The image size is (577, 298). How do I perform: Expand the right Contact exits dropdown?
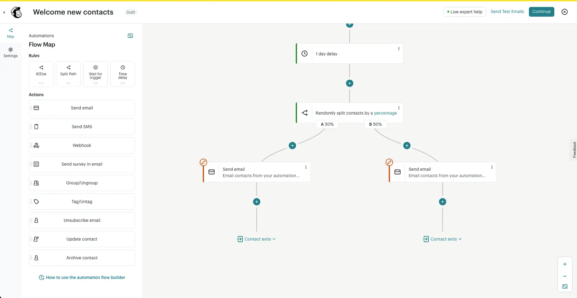(442, 239)
